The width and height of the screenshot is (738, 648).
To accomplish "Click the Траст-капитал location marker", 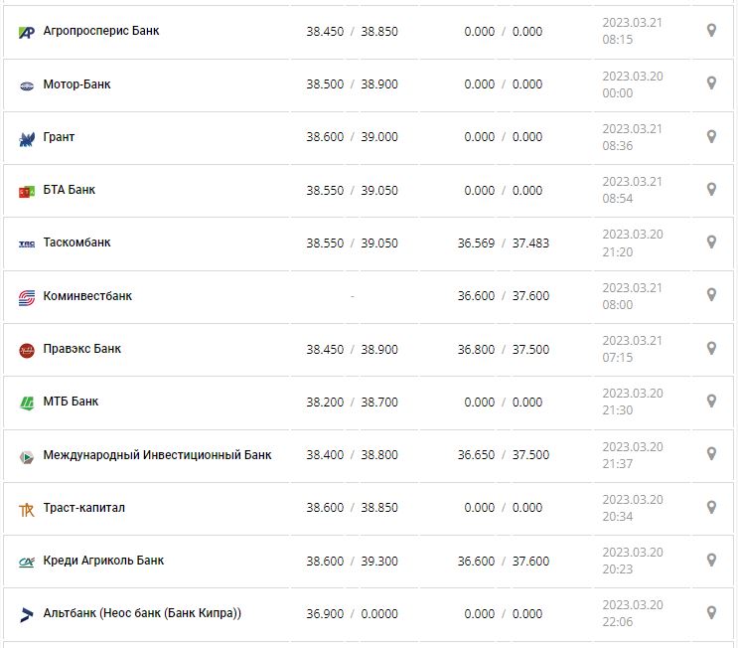I will [x=711, y=507].
